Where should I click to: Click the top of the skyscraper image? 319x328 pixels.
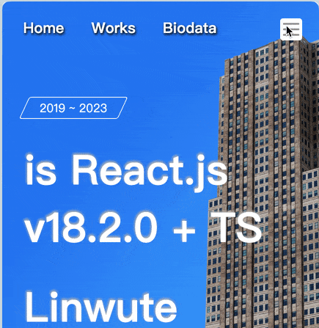tap(288, 46)
